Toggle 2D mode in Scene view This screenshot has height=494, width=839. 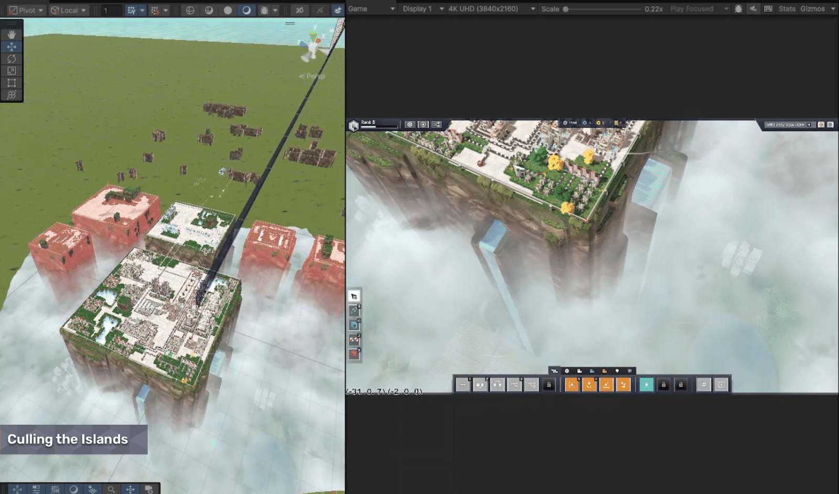(x=299, y=10)
